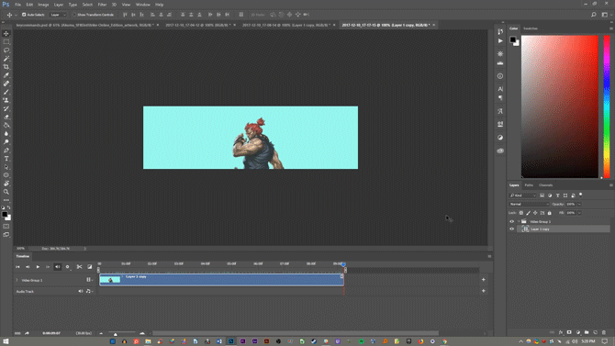Viewport: 615px width, 346px height.
Task: Open the Window menu
Action: 143,5
